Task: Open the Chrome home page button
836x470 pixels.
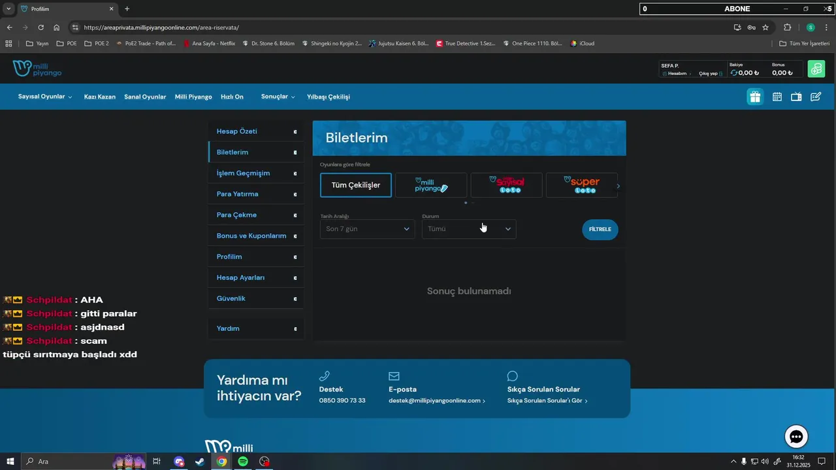Action: (57, 27)
